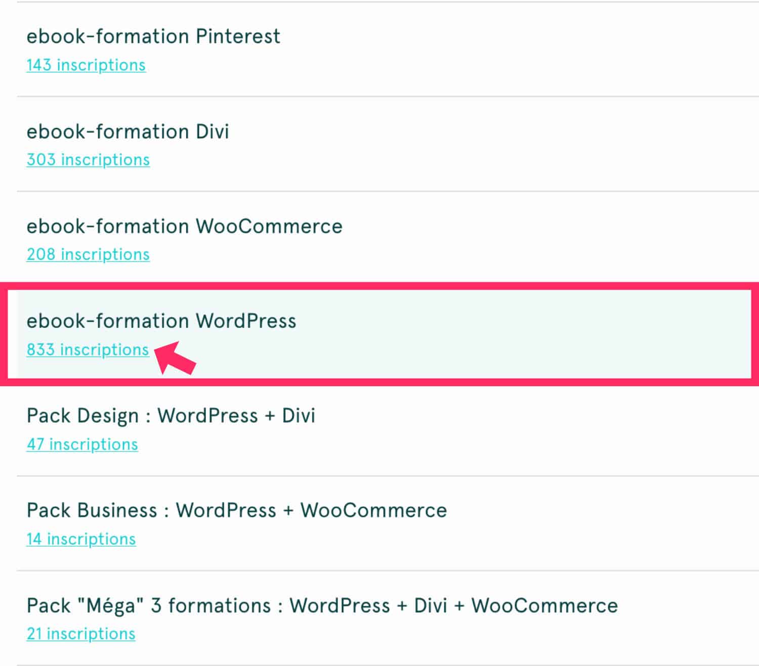Viewport: 759px width, 666px height.
Task: Open the 47 inscriptions link for Pack Design
Action: click(x=82, y=444)
